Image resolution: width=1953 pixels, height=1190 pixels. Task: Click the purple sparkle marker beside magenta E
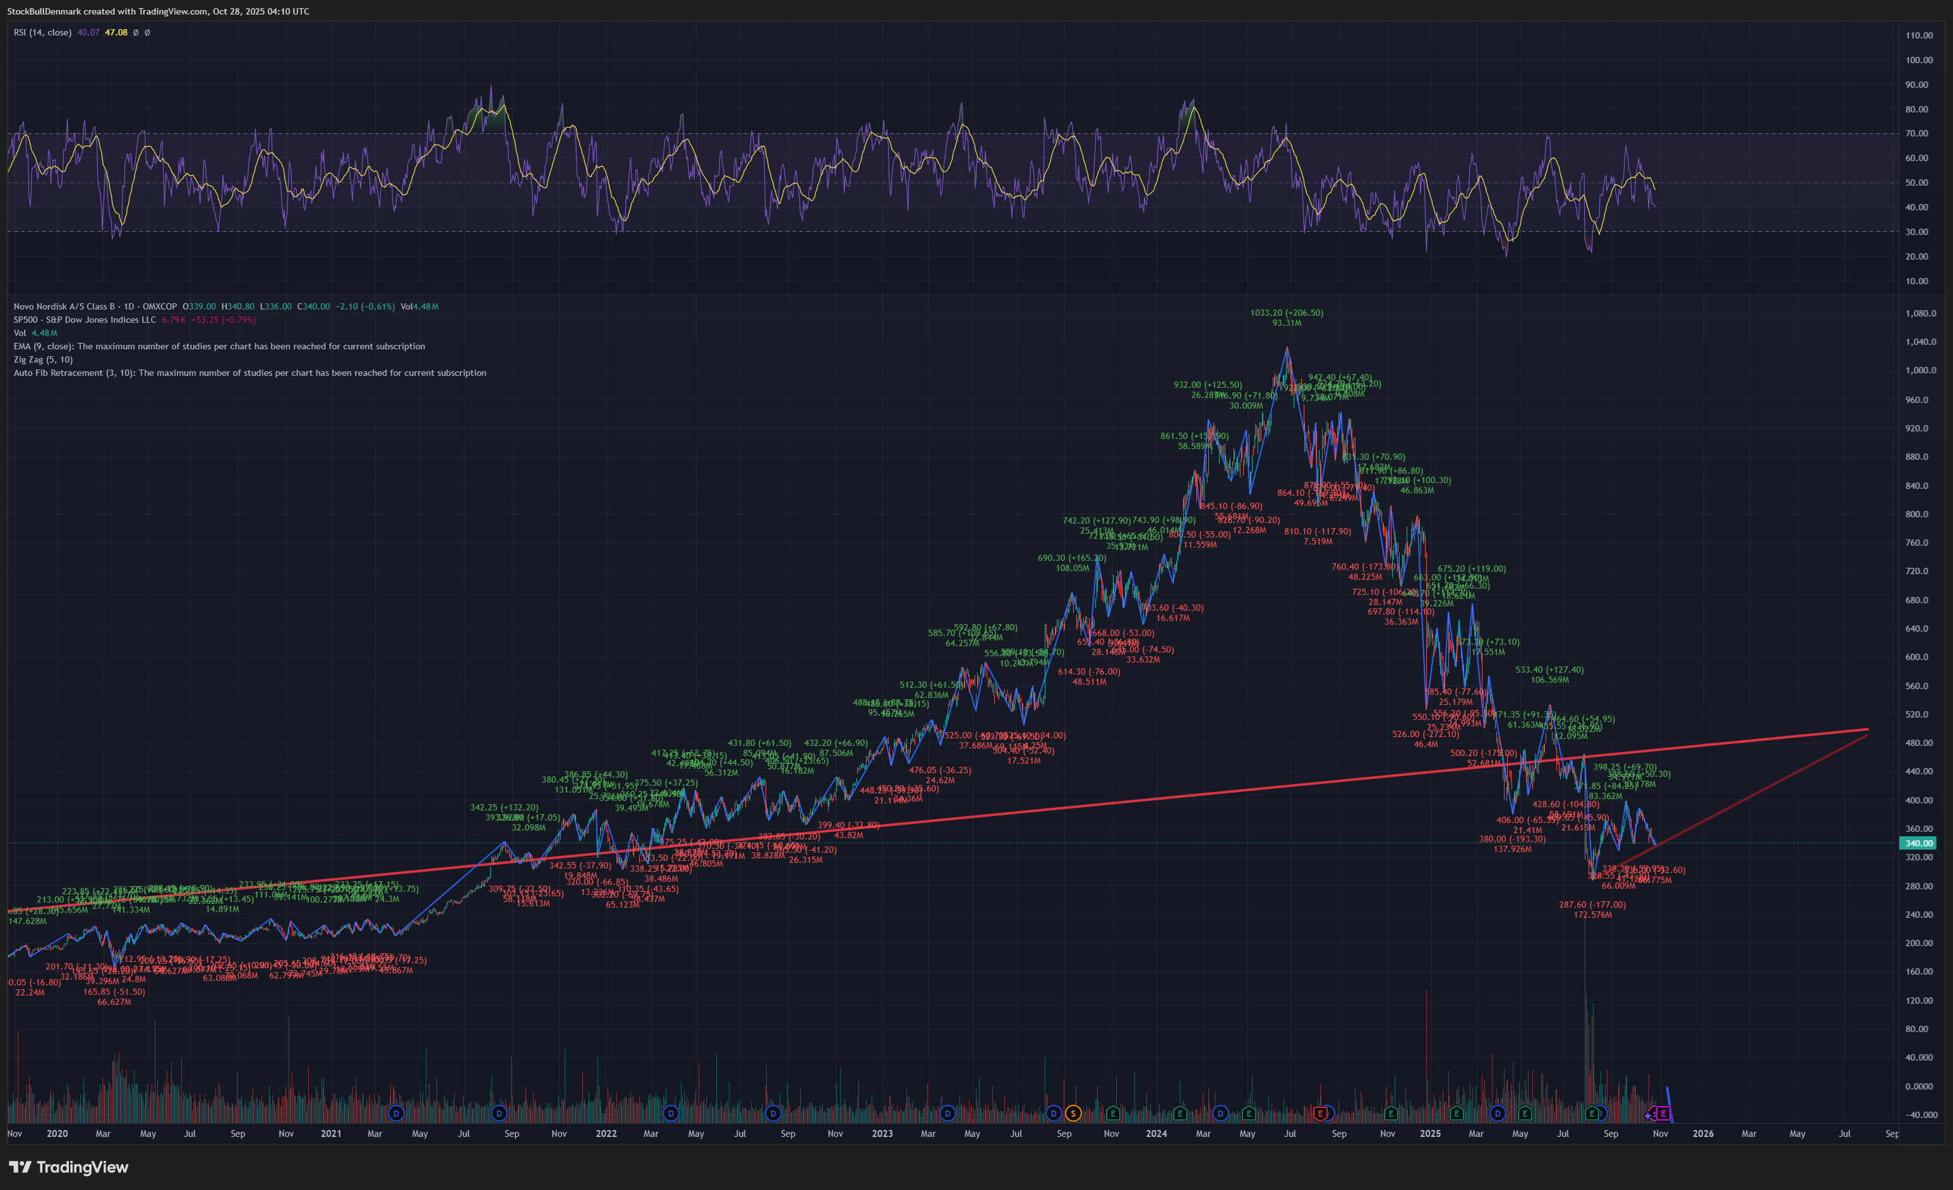tap(1649, 1115)
